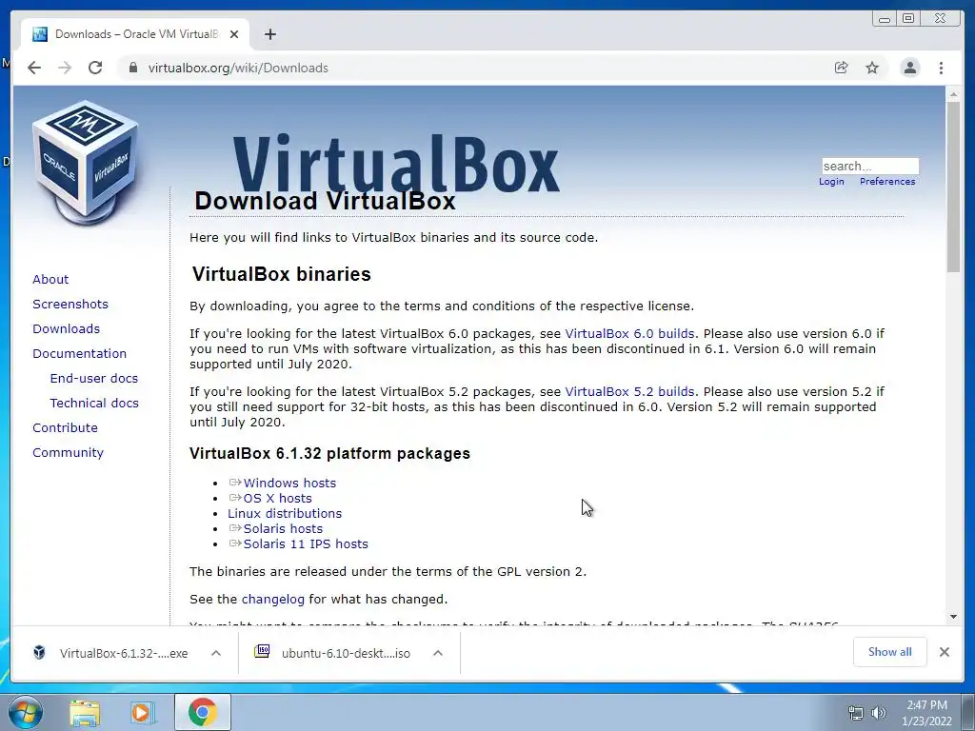Click the VirtualBox binaries heading
This screenshot has width=975, height=731.
281,274
